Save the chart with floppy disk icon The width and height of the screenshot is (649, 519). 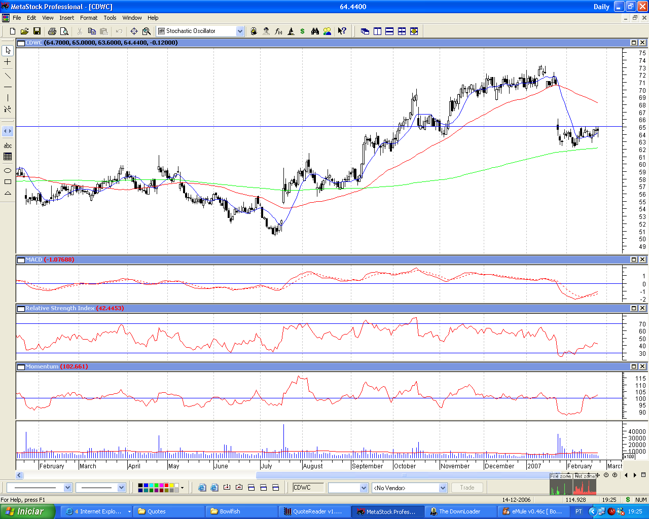pyautogui.click(x=37, y=31)
